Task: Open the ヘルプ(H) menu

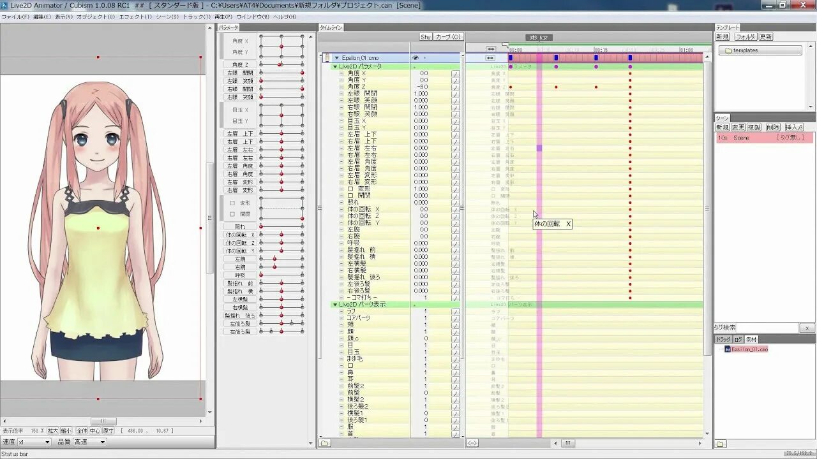Action: (x=284, y=17)
